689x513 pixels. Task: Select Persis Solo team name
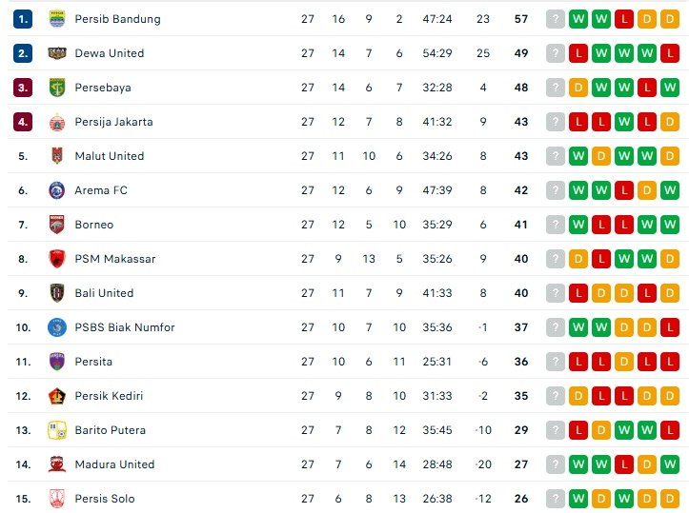click(x=105, y=499)
